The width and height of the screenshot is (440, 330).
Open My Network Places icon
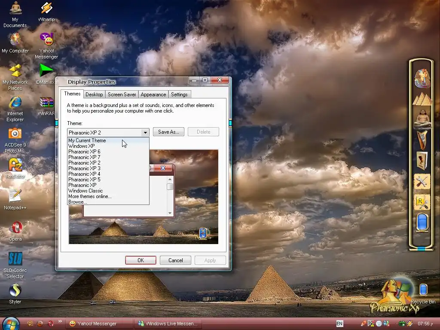pos(15,77)
